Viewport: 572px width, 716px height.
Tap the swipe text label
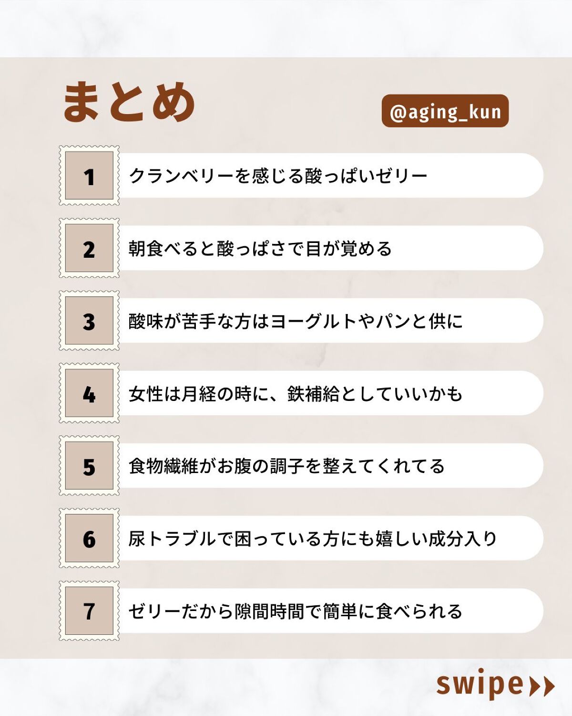click(480, 684)
